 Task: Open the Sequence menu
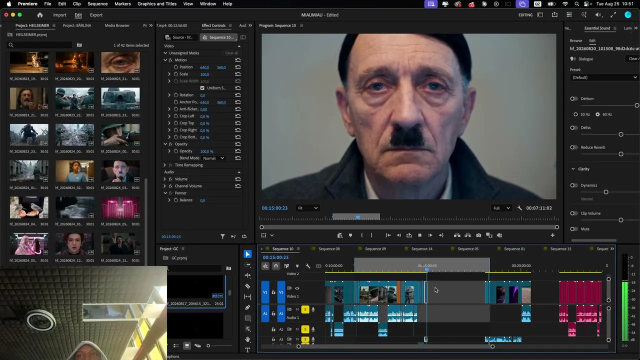[97, 3]
